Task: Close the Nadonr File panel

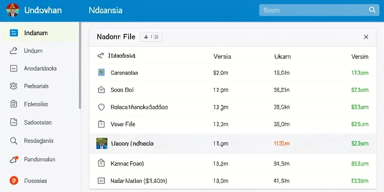Action: [x=366, y=37]
